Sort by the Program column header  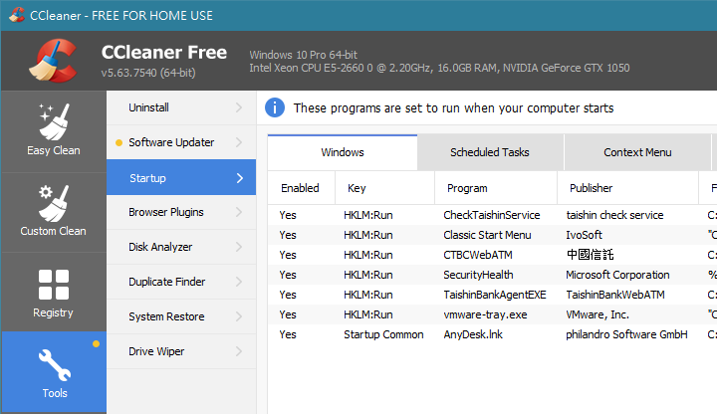pyautogui.click(x=496, y=188)
